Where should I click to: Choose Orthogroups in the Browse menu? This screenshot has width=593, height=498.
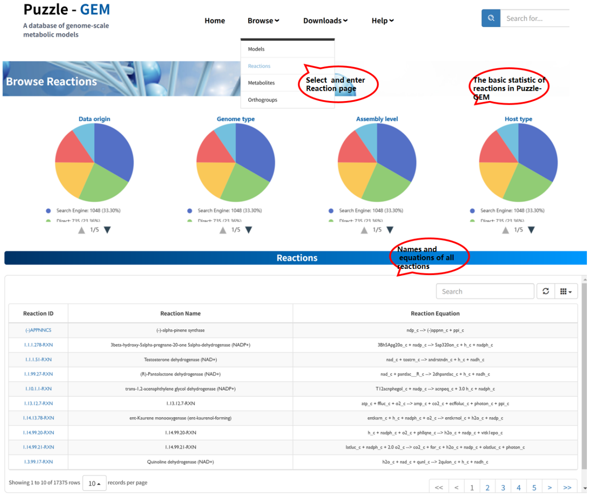tap(263, 100)
